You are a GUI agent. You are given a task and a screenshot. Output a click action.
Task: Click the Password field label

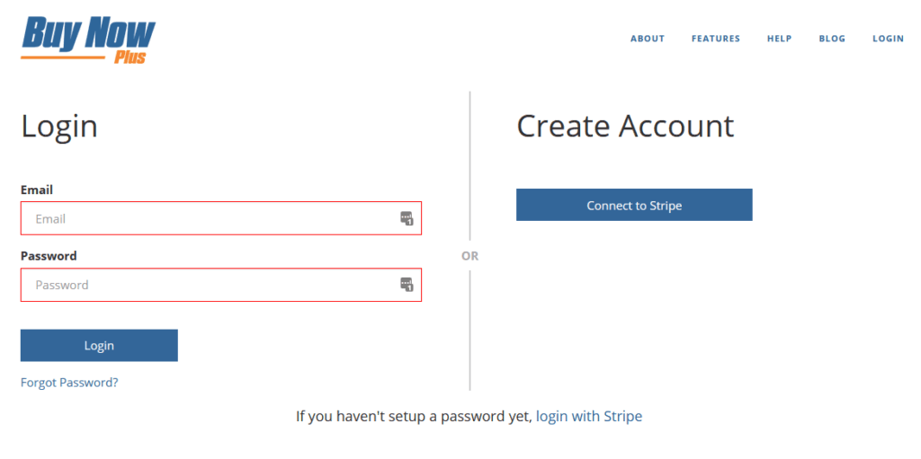[x=49, y=256]
